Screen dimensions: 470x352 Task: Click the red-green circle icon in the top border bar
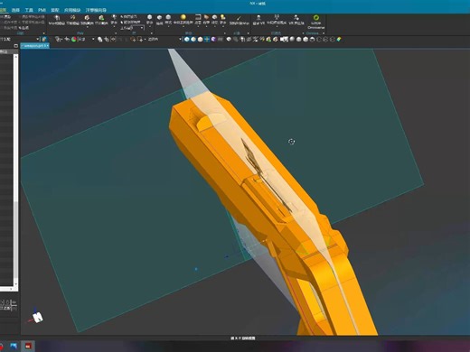pos(74,39)
